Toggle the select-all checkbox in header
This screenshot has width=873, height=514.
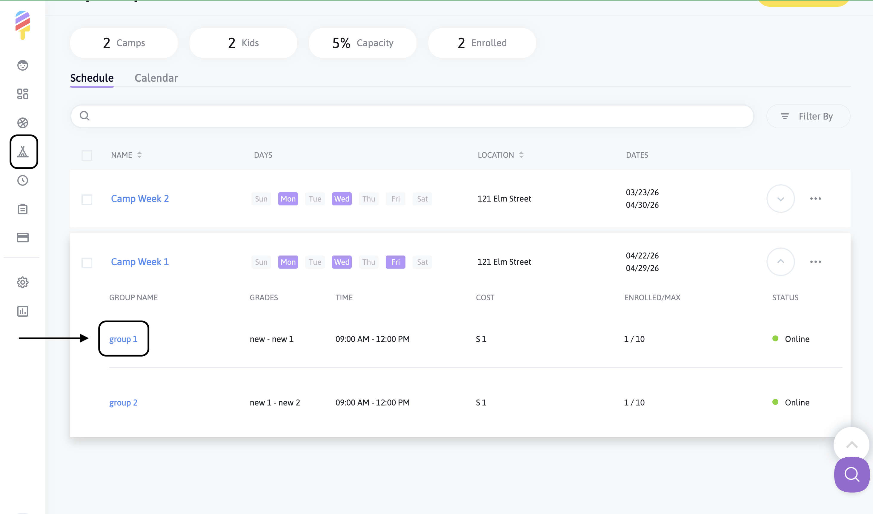pyautogui.click(x=87, y=156)
